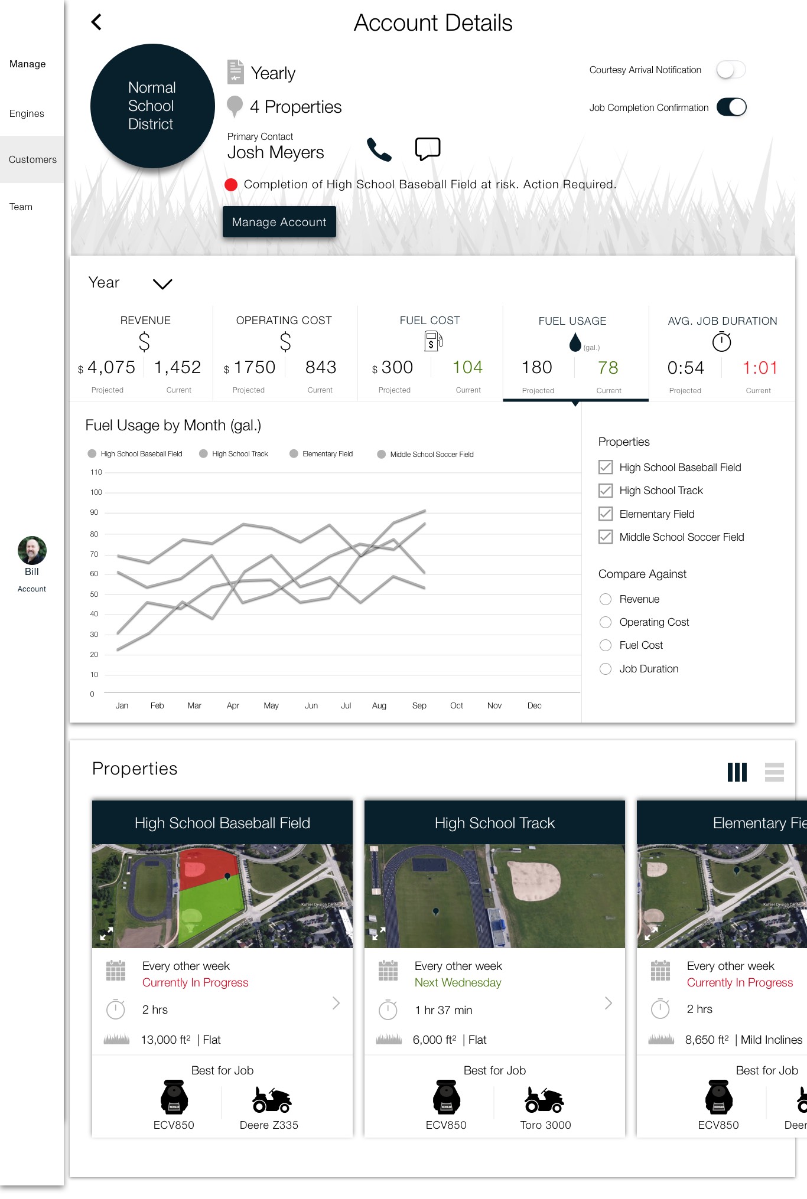The height and width of the screenshot is (1199, 807).
Task: Expand the High School Track map
Action: [378, 934]
